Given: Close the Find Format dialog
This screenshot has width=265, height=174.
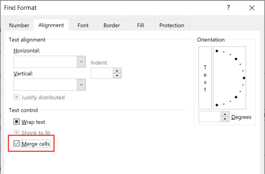Looking at the screenshot, I should click(251, 8).
